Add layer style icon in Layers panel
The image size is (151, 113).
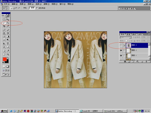click(125, 62)
